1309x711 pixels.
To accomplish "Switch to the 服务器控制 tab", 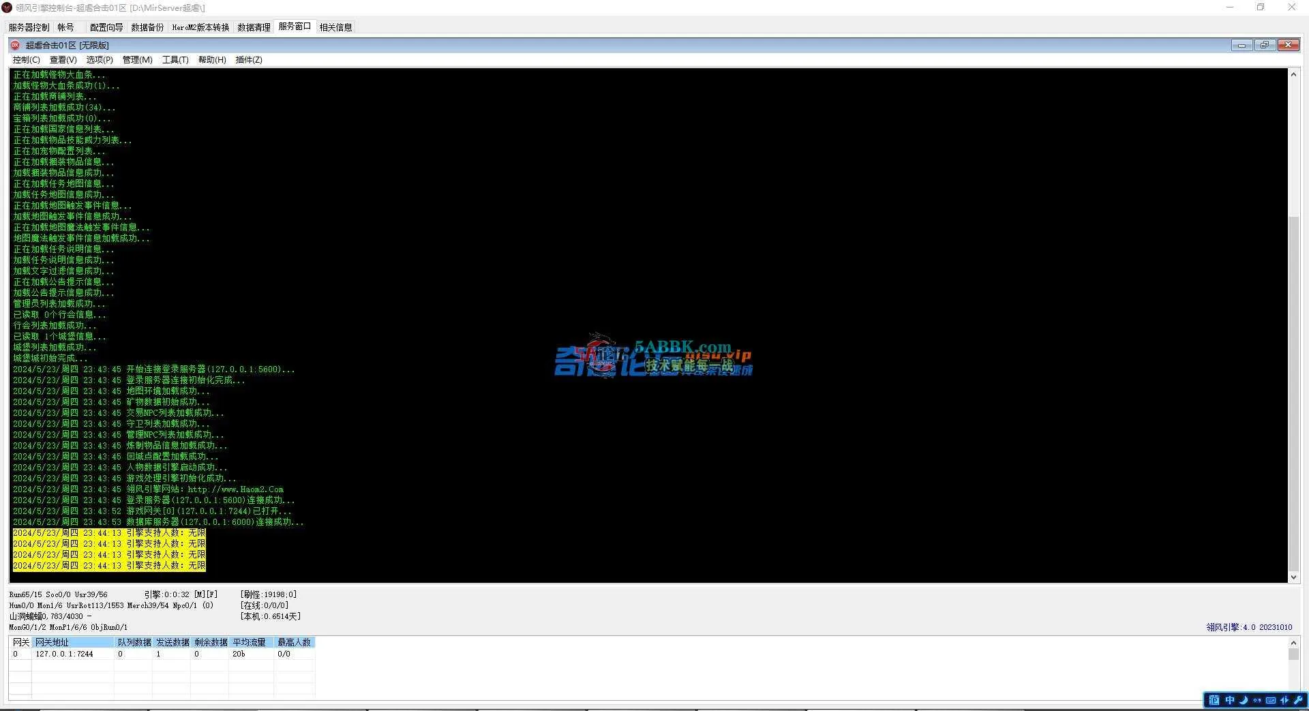I will pos(29,27).
